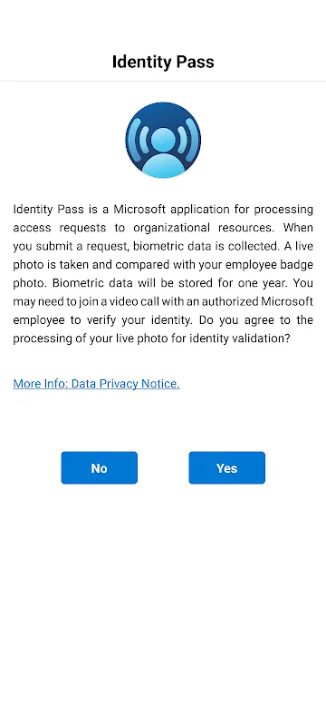
Task: Agree by tapping the Yes button
Action: click(226, 468)
